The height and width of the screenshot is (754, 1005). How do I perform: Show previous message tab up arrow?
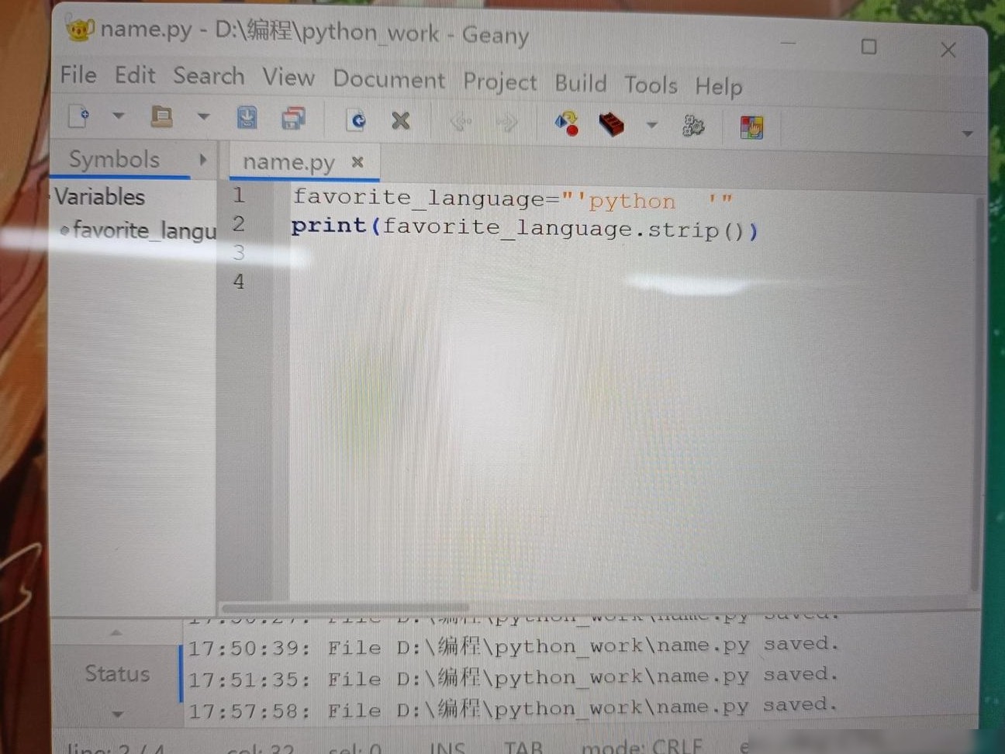point(116,633)
